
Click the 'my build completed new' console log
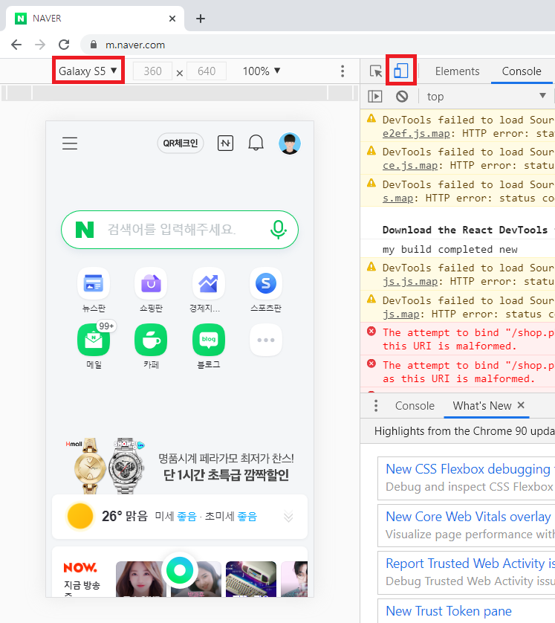449,250
